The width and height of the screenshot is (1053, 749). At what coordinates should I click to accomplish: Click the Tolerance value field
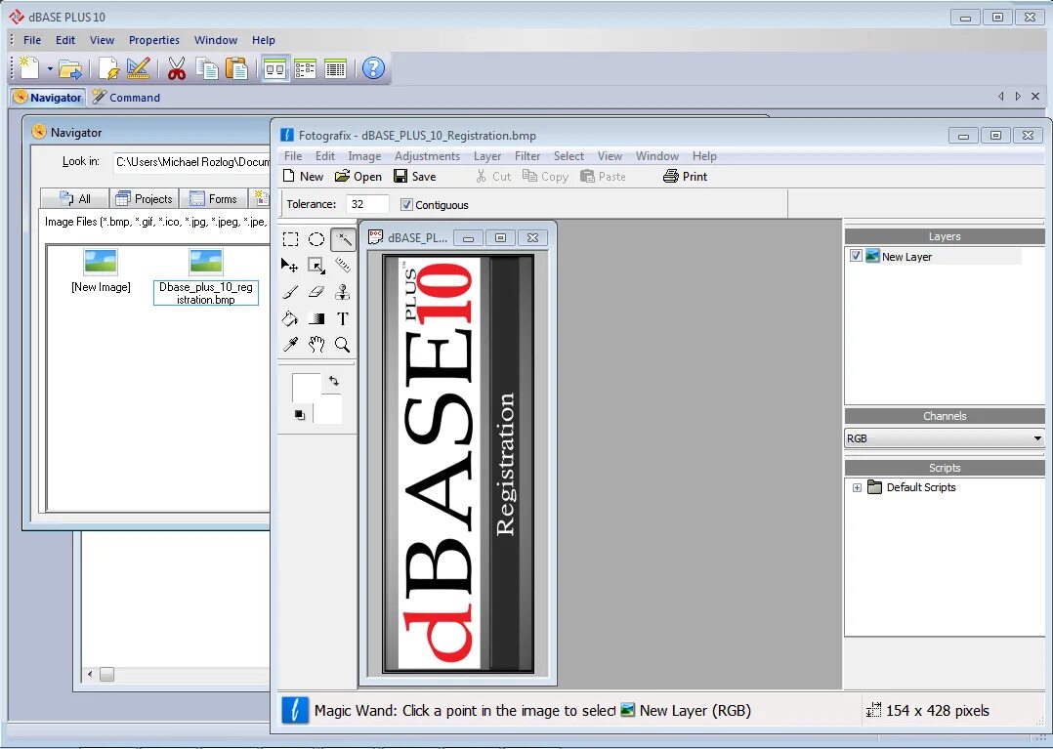coord(367,204)
